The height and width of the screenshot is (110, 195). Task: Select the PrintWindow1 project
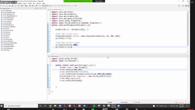(7, 50)
